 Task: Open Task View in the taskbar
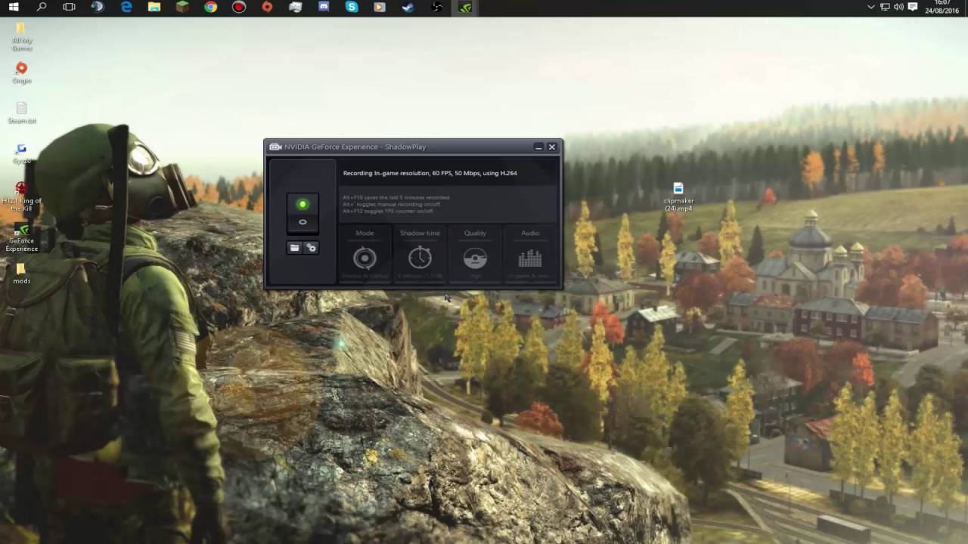point(69,8)
